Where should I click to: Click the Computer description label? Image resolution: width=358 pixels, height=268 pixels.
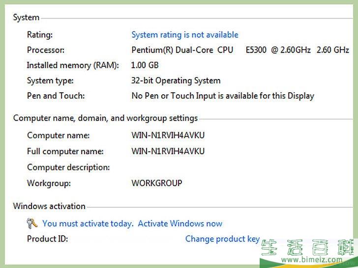click(x=68, y=167)
